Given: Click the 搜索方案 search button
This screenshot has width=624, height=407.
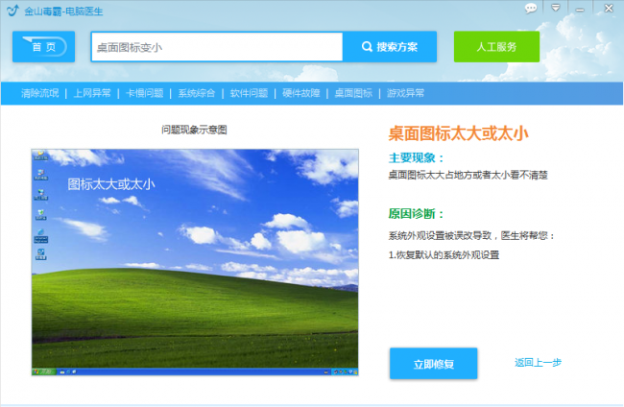Looking at the screenshot, I should click(390, 47).
